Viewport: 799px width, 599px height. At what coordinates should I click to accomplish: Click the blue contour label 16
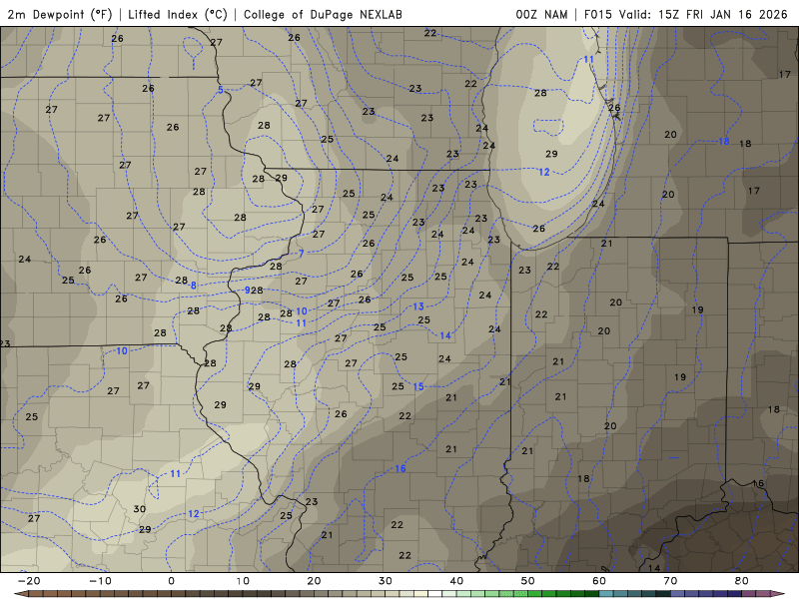pyautogui.click(x=400, y=468)
